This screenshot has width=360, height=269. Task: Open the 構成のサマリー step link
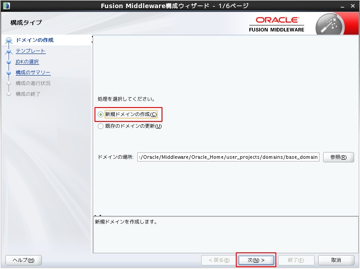point(33,72)
